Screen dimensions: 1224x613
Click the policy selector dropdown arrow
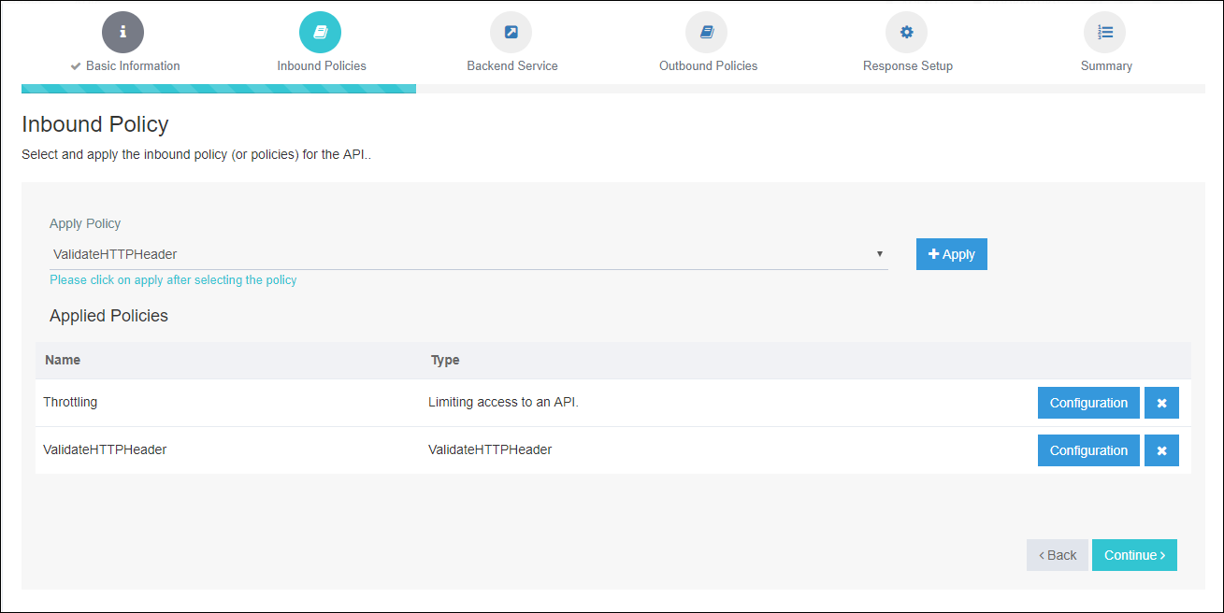[x=879, y=253]
